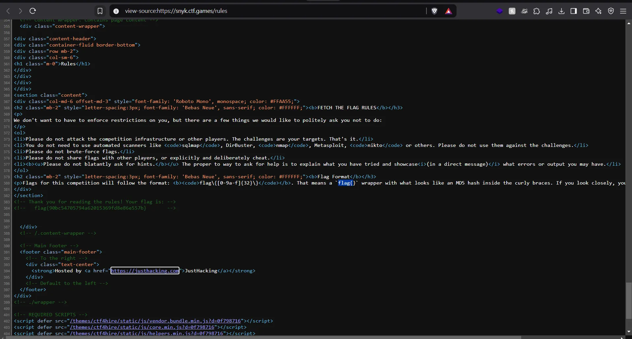Open the media control music note icon
Screen dimensions: 632x339
point(549,11)
